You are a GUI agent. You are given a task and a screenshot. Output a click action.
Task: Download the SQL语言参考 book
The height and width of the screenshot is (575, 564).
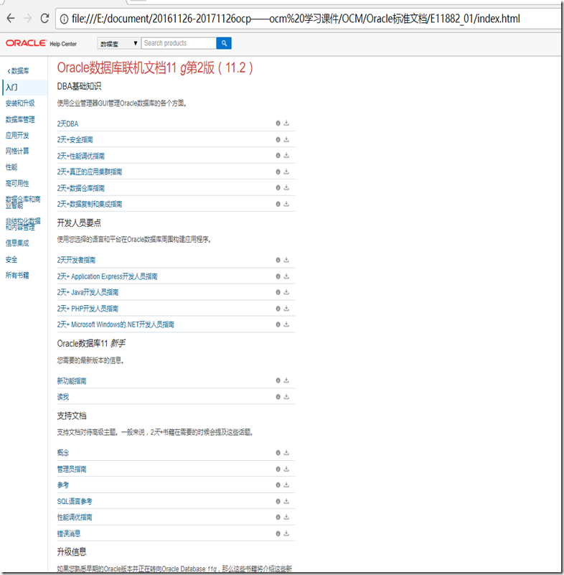(286, 501)
